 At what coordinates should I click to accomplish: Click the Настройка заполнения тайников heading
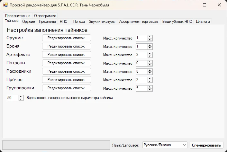(47, 30)
